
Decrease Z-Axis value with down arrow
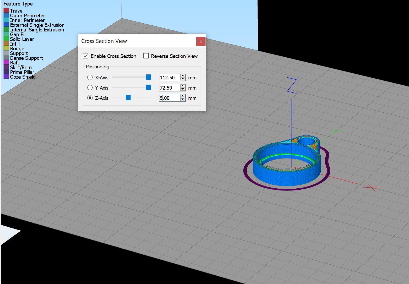pyautogui.click(x=183, y=99)
